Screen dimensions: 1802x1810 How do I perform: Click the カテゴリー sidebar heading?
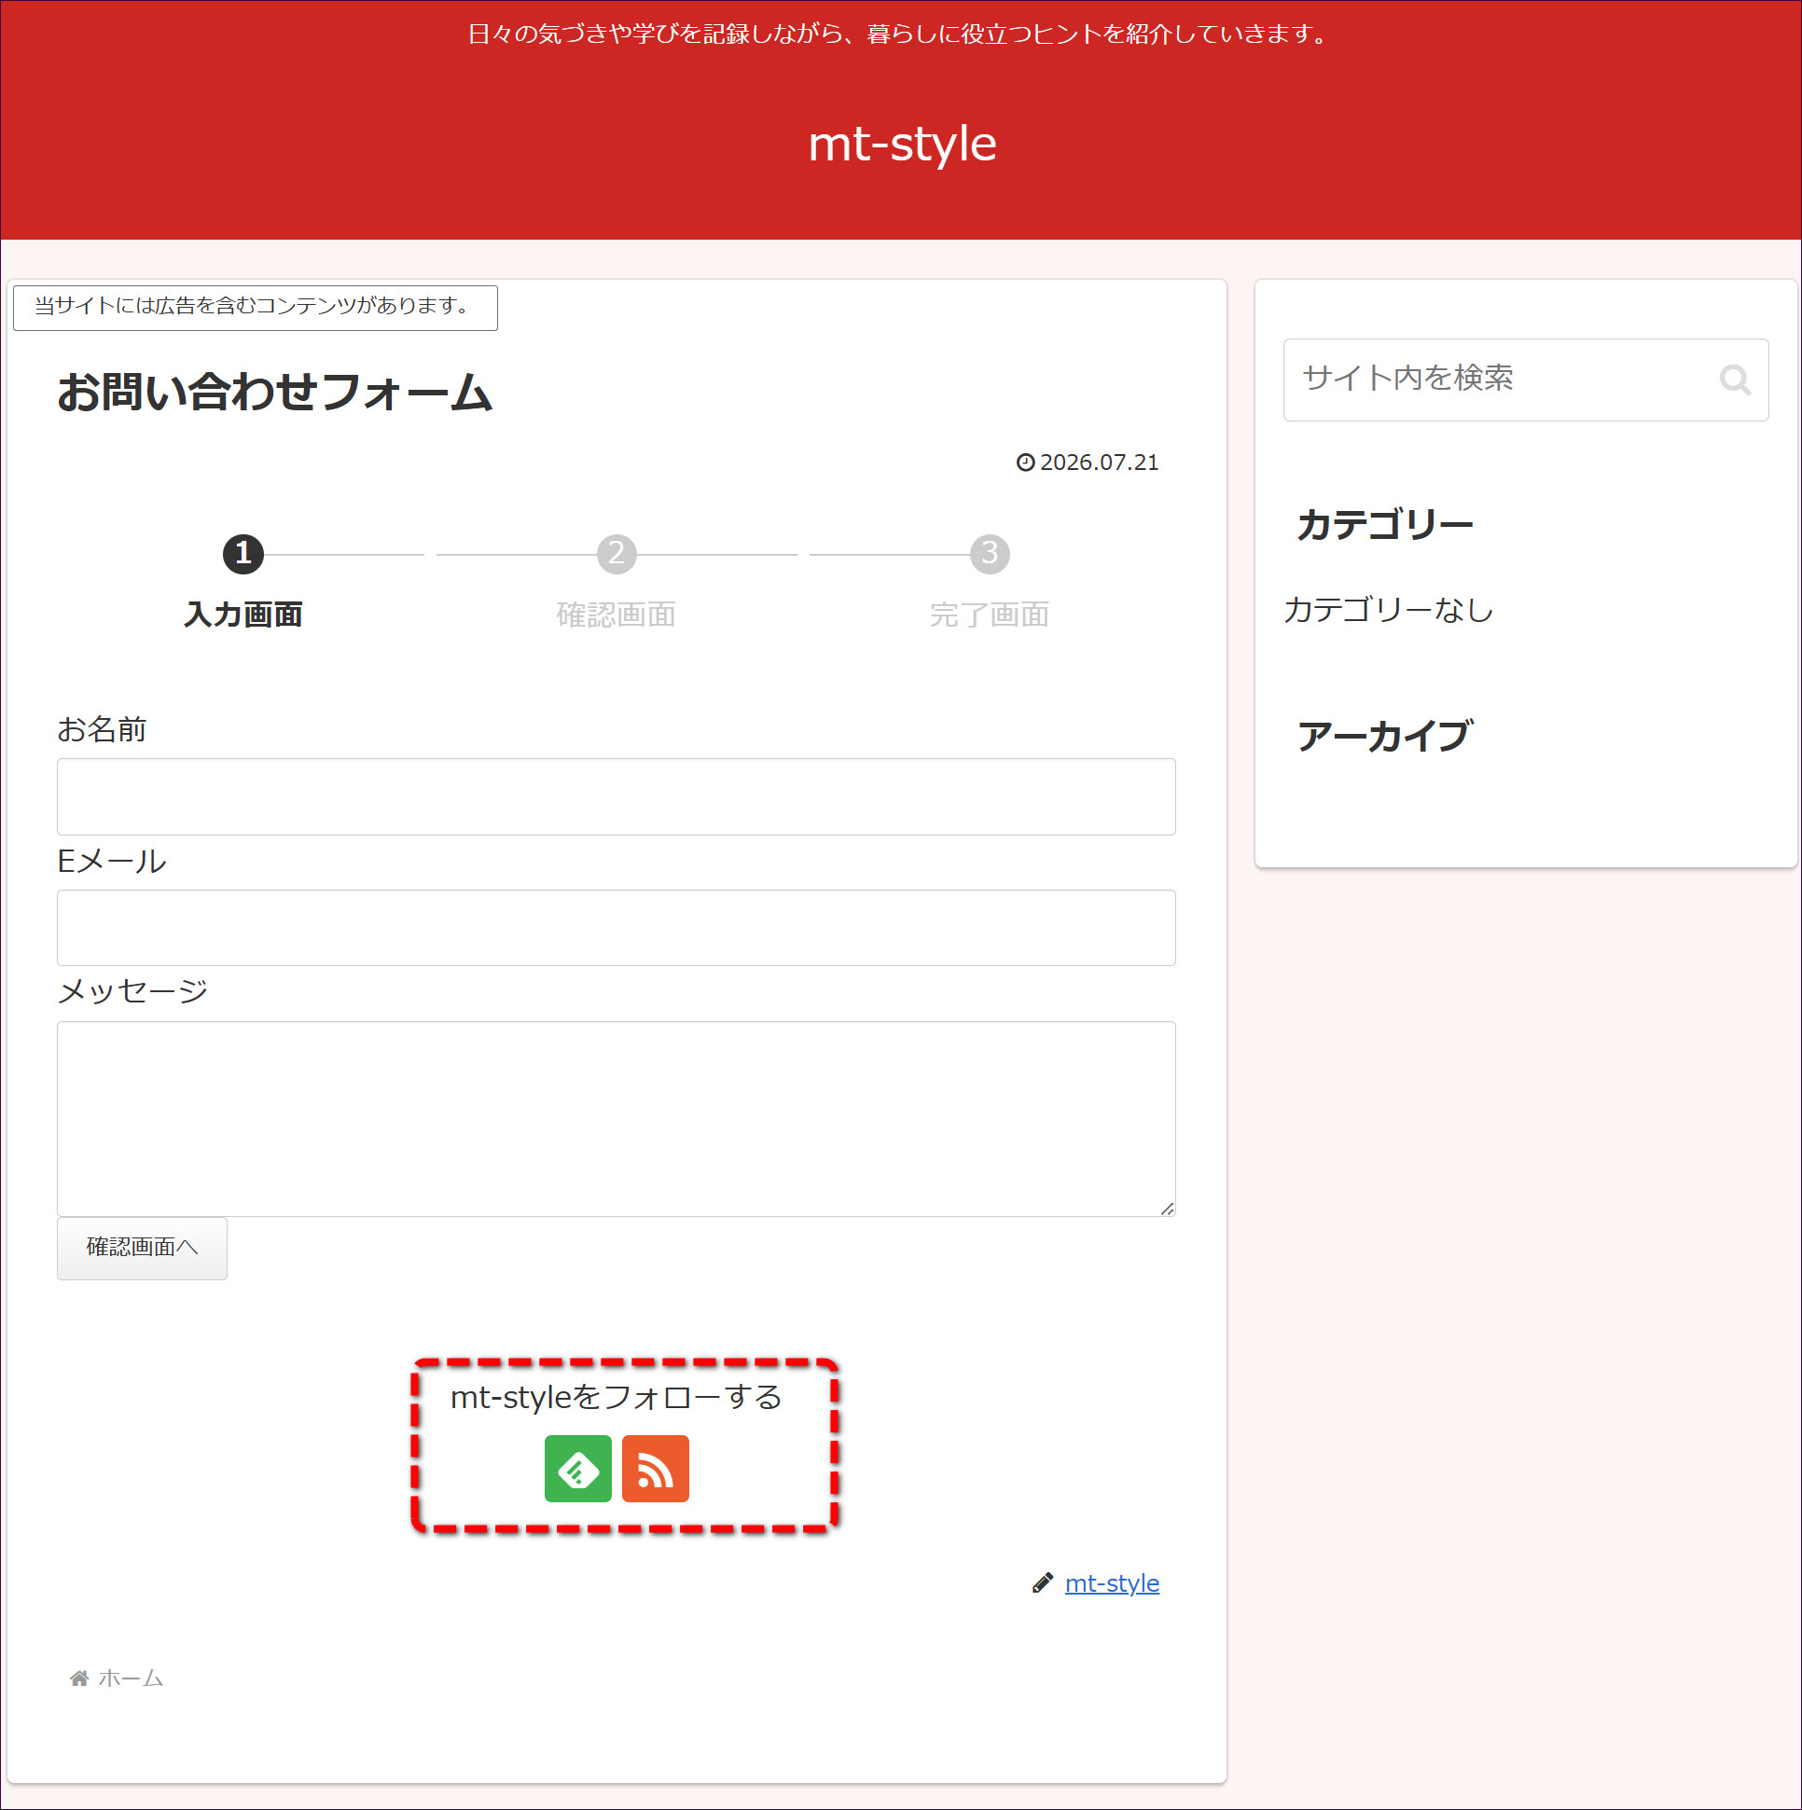click(1384, 524)
